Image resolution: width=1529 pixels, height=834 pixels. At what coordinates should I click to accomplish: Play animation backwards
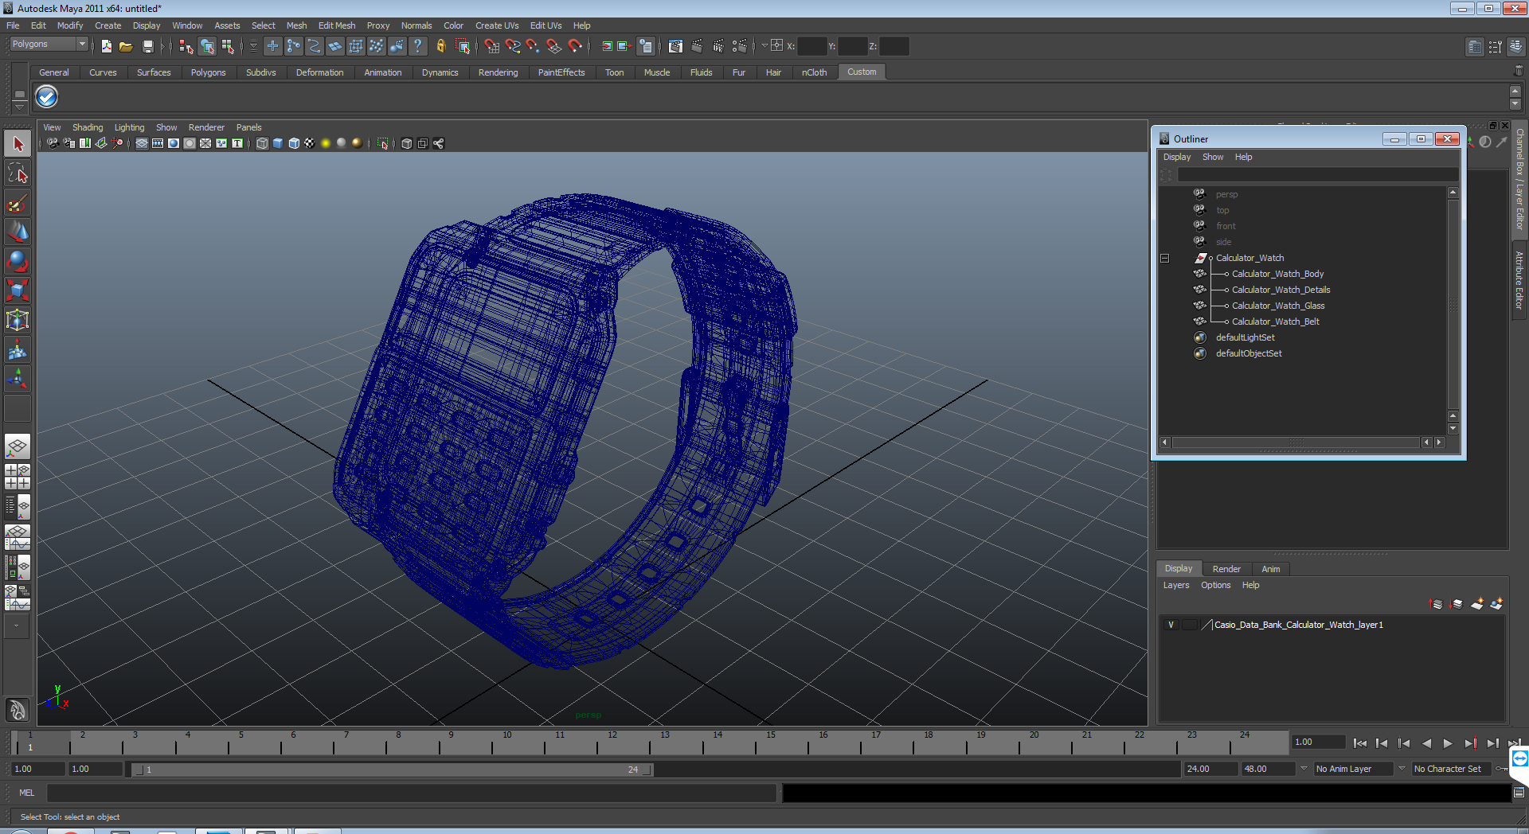tap(1426, 743)
